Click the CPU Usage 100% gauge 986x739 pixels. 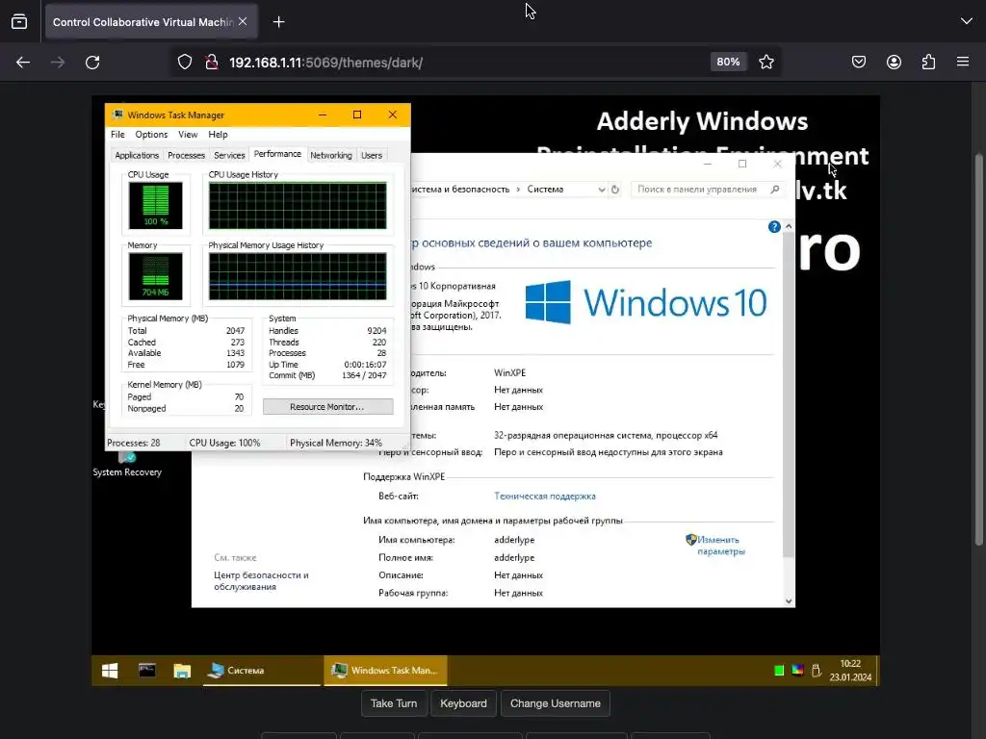(x=155, y=206)
